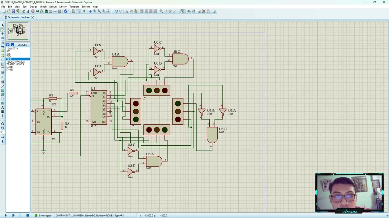The image size is (389, 218).
Task: Choose the 2D Graphics Box tool
Action: tap(3, 90)
